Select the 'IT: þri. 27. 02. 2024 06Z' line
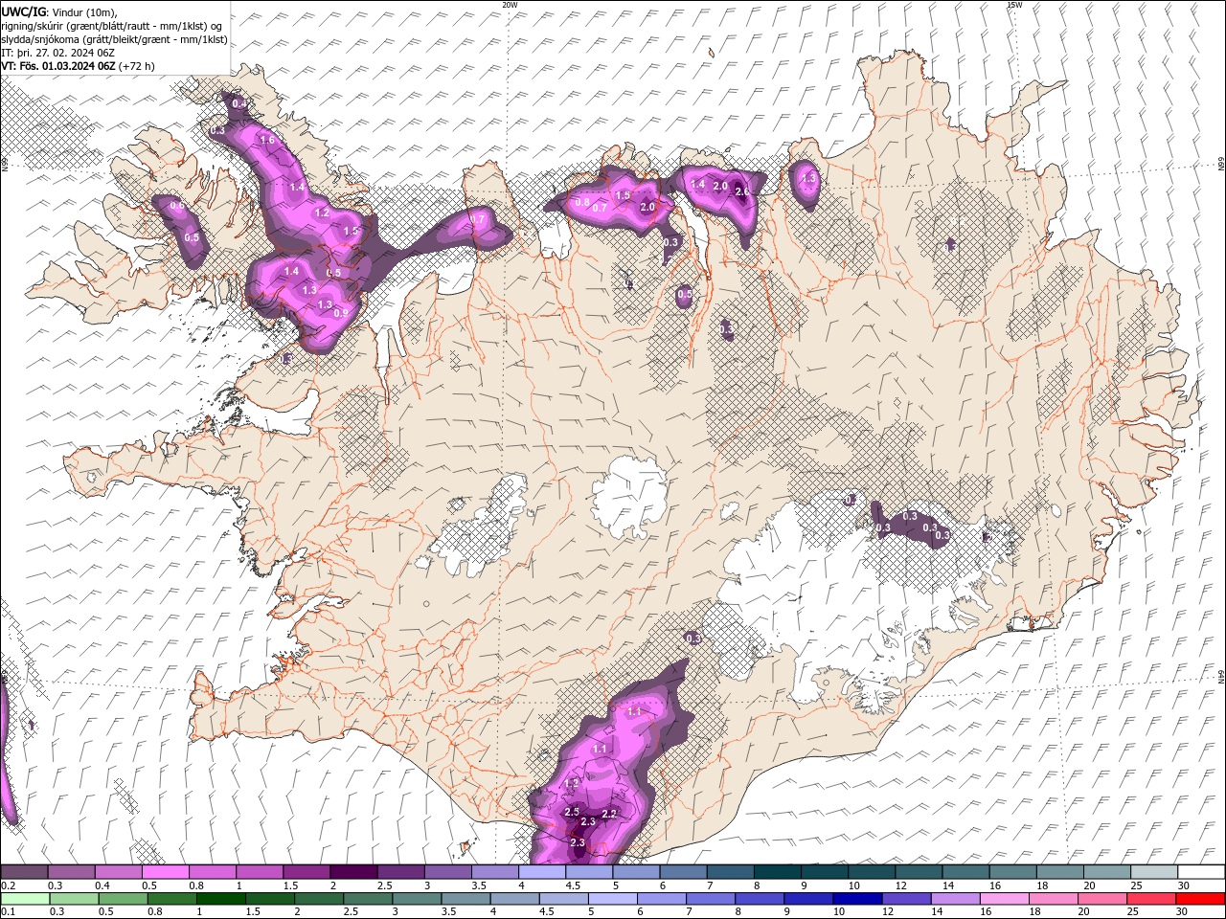The height and width of the screenshot is (919, 1226). 58,53
